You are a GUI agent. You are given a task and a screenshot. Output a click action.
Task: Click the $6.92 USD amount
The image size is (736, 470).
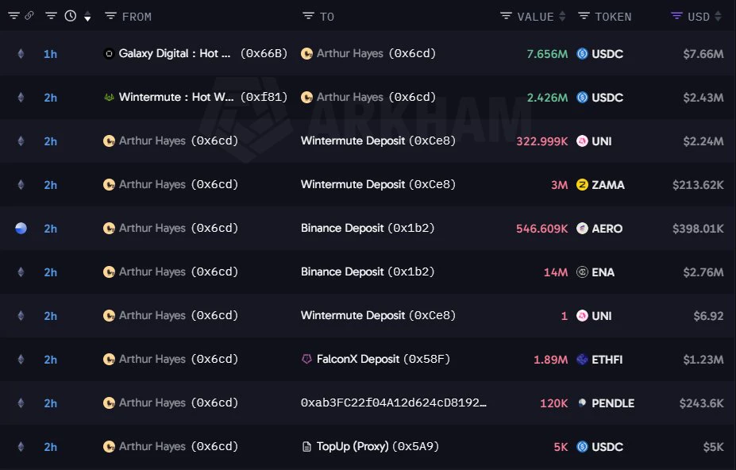[x=709, y=316]
